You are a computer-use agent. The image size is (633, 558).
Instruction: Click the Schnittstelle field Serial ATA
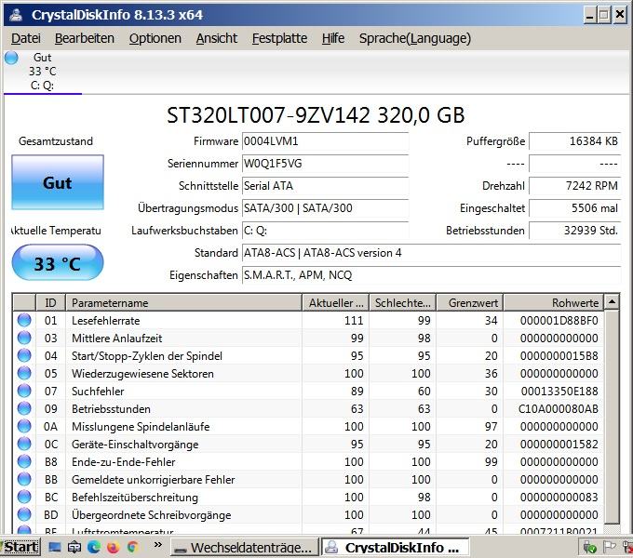pyautogui.click(x=325, y=186)
